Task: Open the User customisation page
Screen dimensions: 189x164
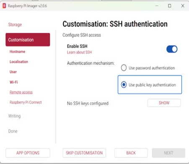Action: tap(13, 72)
